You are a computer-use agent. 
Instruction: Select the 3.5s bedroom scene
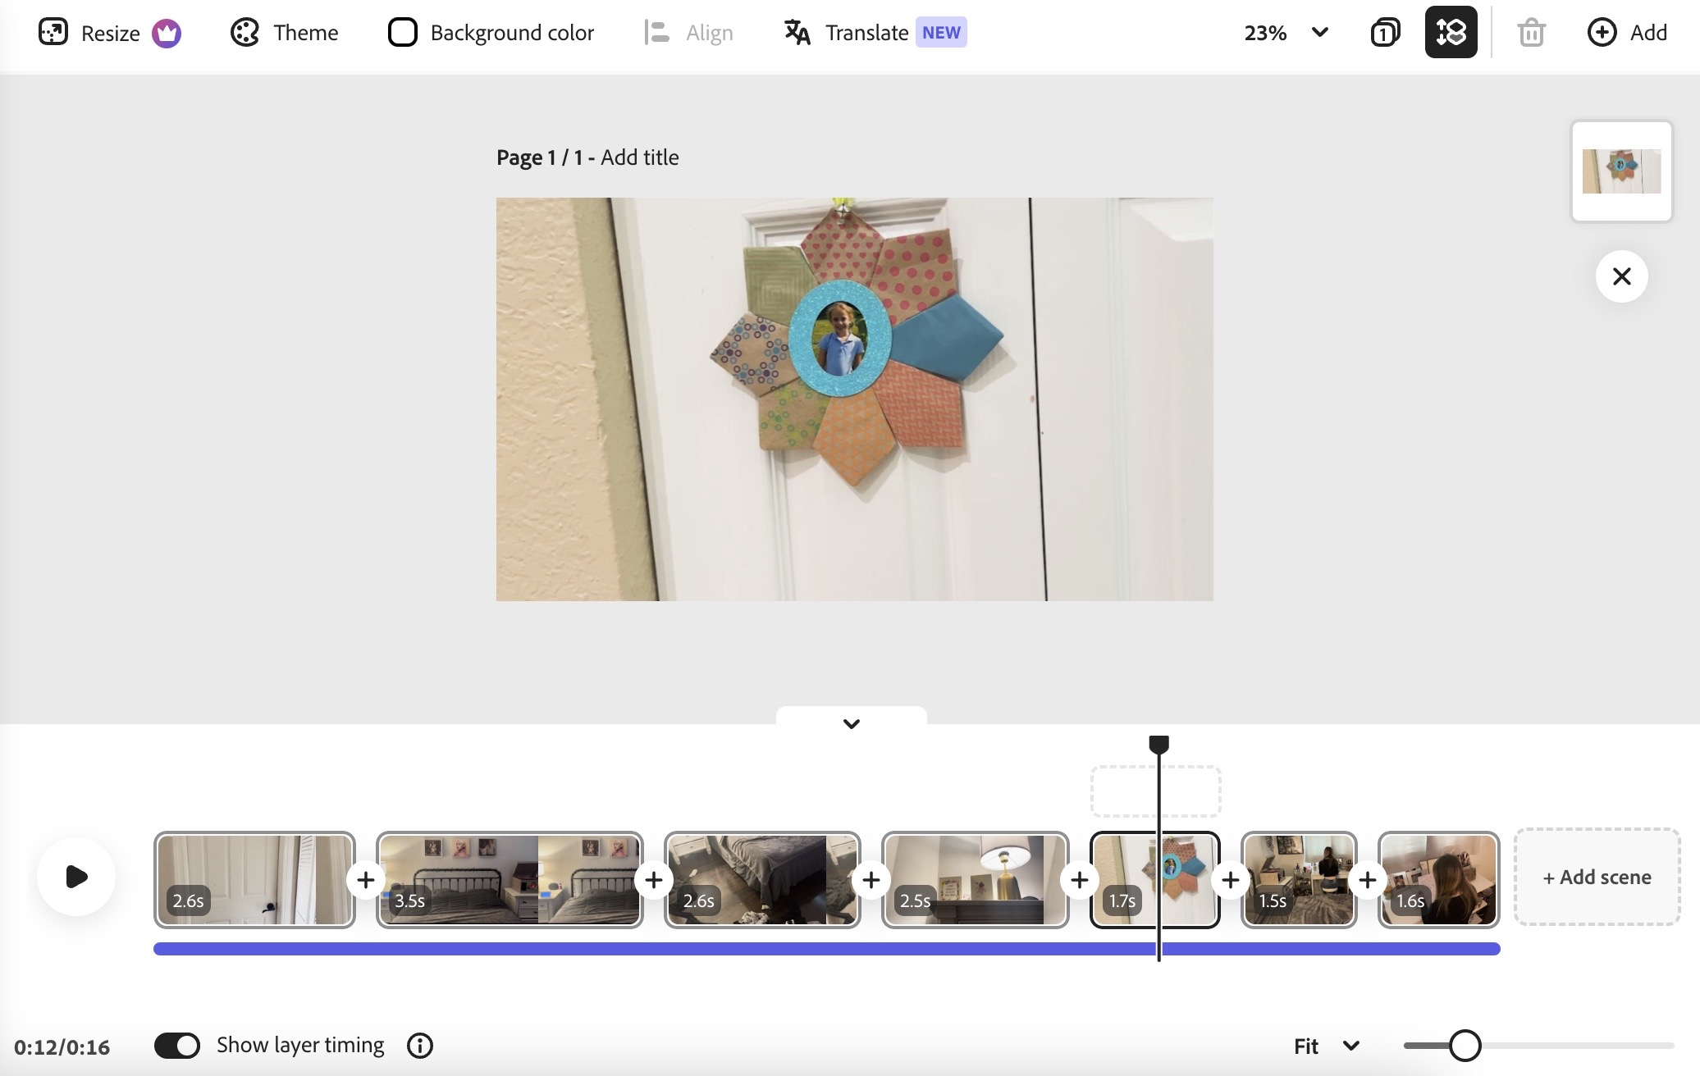click(x=510, y=880)
